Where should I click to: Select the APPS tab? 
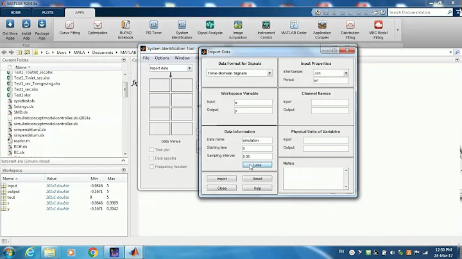[x=80, y=12]
